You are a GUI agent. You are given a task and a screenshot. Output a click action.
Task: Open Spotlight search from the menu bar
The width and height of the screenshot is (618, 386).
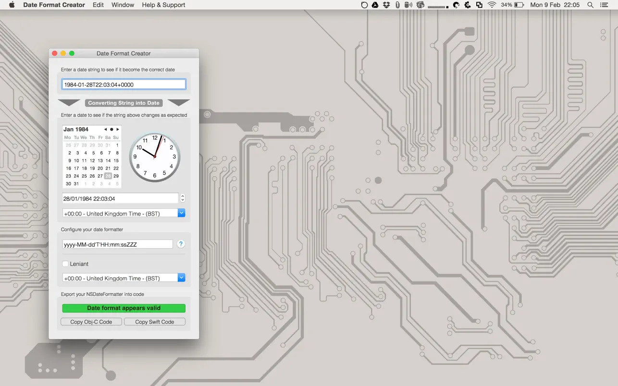click(x=590, y=5)
